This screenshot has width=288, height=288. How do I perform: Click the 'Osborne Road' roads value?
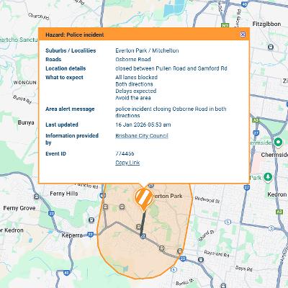point(133,59)
